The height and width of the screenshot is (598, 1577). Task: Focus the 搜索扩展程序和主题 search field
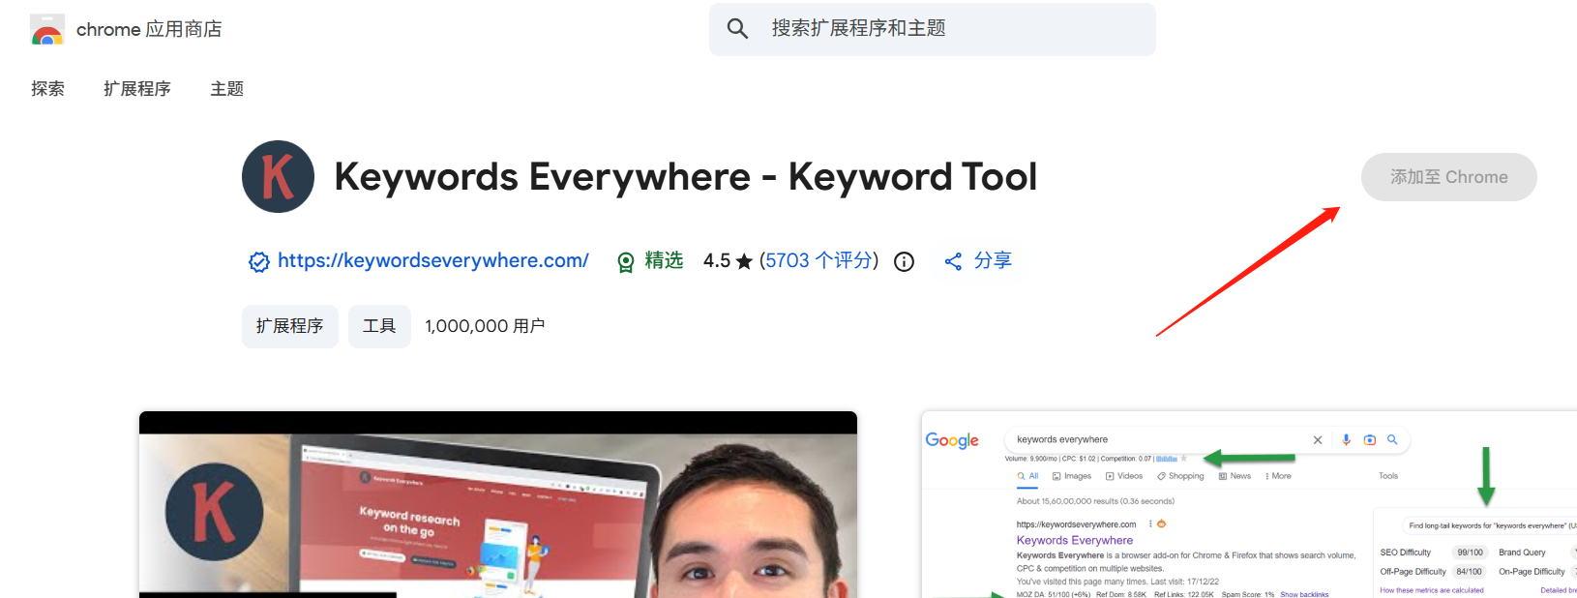(948, 29)
